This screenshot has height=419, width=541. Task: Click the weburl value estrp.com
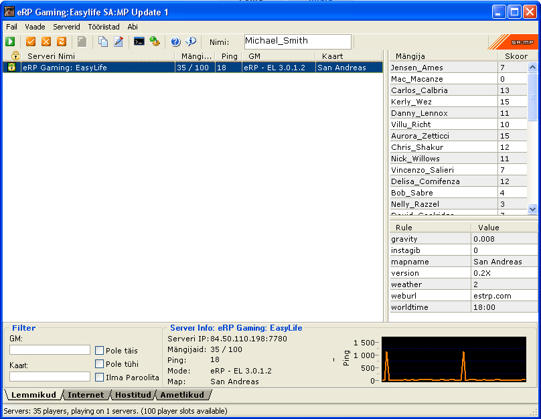point(492,296)
